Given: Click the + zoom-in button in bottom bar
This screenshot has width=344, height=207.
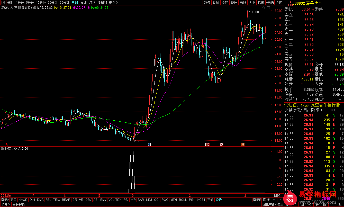Looking at the screenshot, I should [274, 200].
